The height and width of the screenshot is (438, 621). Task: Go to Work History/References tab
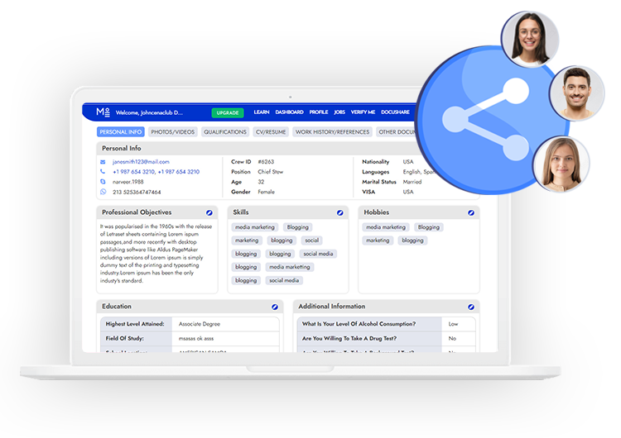click(332, 132)
